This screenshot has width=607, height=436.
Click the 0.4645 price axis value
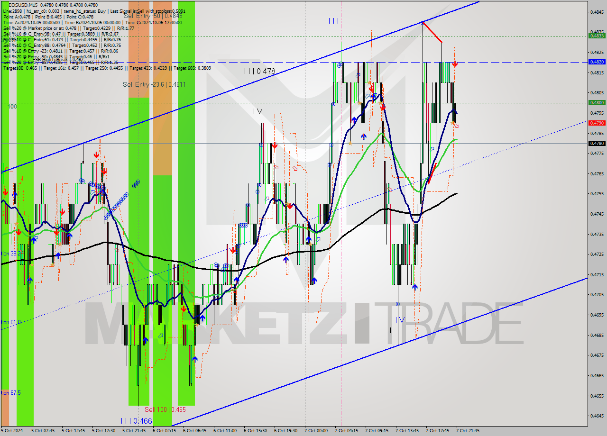pos(597,416)
